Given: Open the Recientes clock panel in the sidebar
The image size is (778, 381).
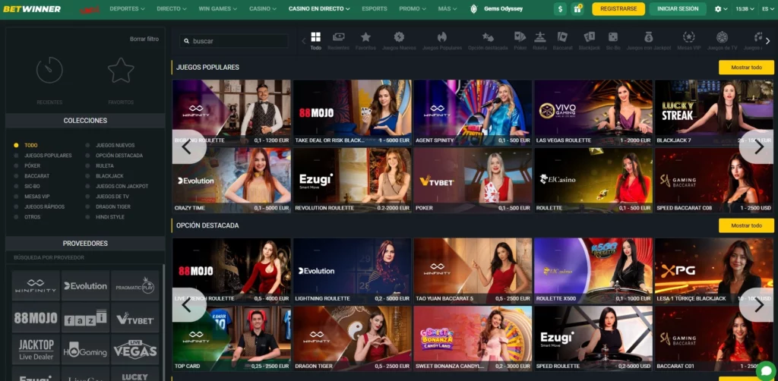Looking at the screenshot, I should (x=49, y=79).
